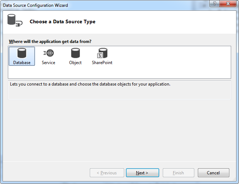Click the "Object" text label

[75, 63]
